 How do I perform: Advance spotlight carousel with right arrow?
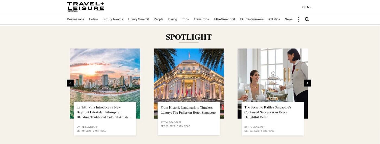point(307,83)
